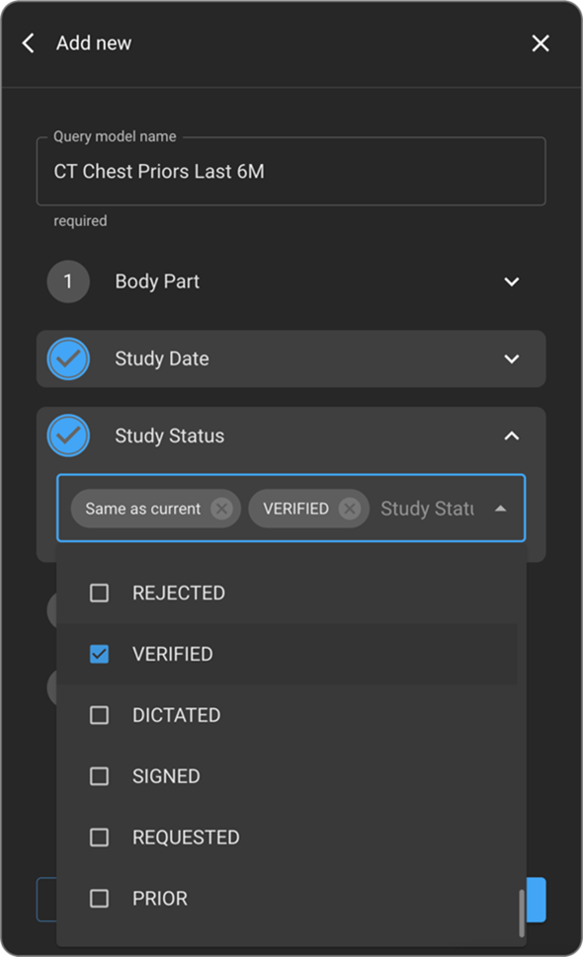Select the PRIOR option in the list
The height and width of the screenshot is (957, 583).
point(287,899)
